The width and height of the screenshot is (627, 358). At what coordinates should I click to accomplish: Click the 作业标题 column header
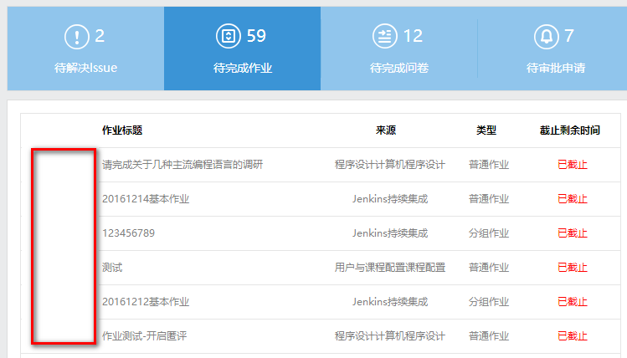(122, 130)
